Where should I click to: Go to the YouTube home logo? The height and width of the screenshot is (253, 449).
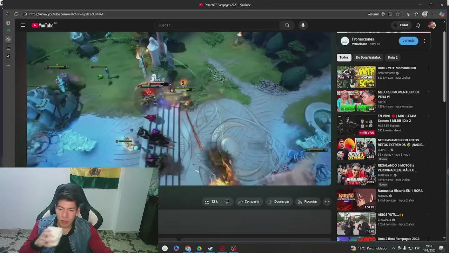(42, 25)
